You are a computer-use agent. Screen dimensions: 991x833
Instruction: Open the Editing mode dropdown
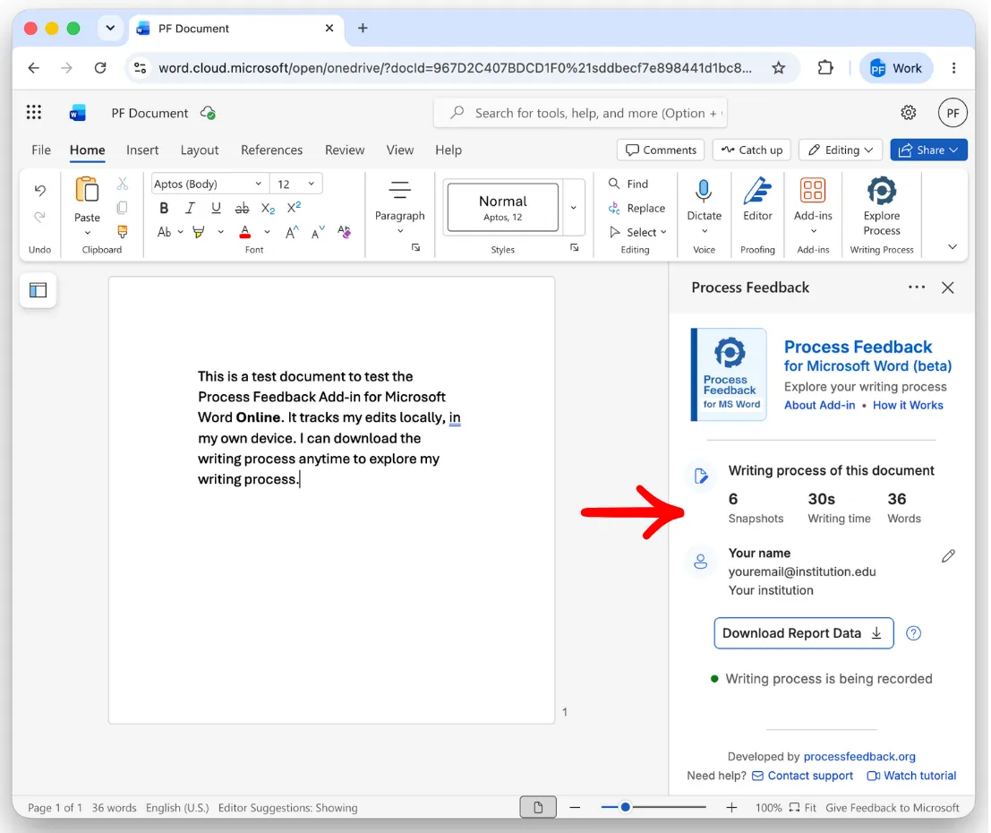pyautogui.click(x=841, y=150)
